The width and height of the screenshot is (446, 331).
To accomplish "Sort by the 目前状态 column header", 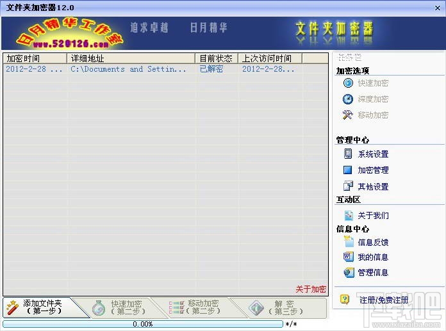I will pos(216,58).
